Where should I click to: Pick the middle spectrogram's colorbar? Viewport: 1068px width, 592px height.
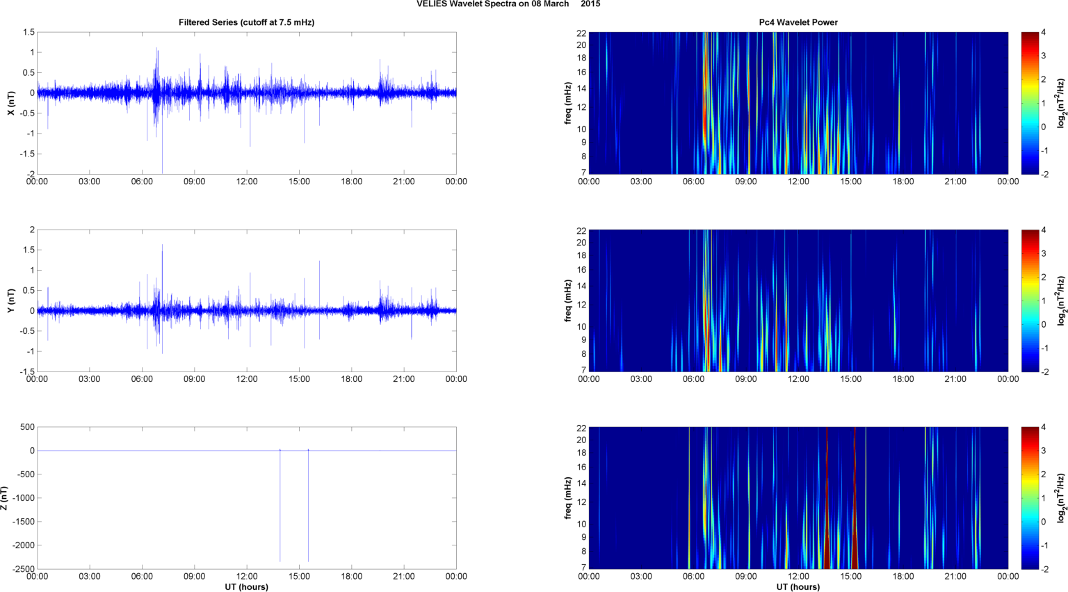(1029, 301)
